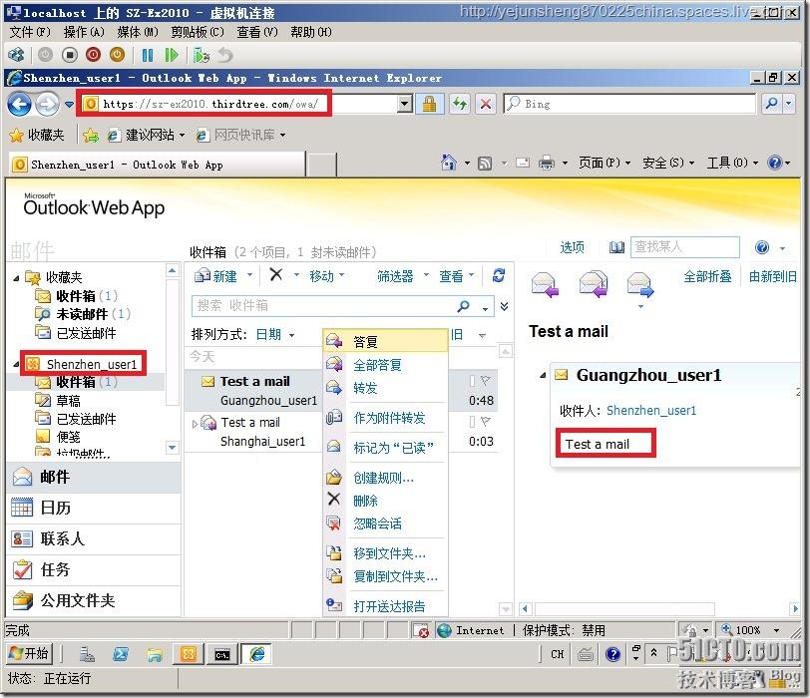
Task: Click the Reply icon in reading pane
Action: coord(544,285)
